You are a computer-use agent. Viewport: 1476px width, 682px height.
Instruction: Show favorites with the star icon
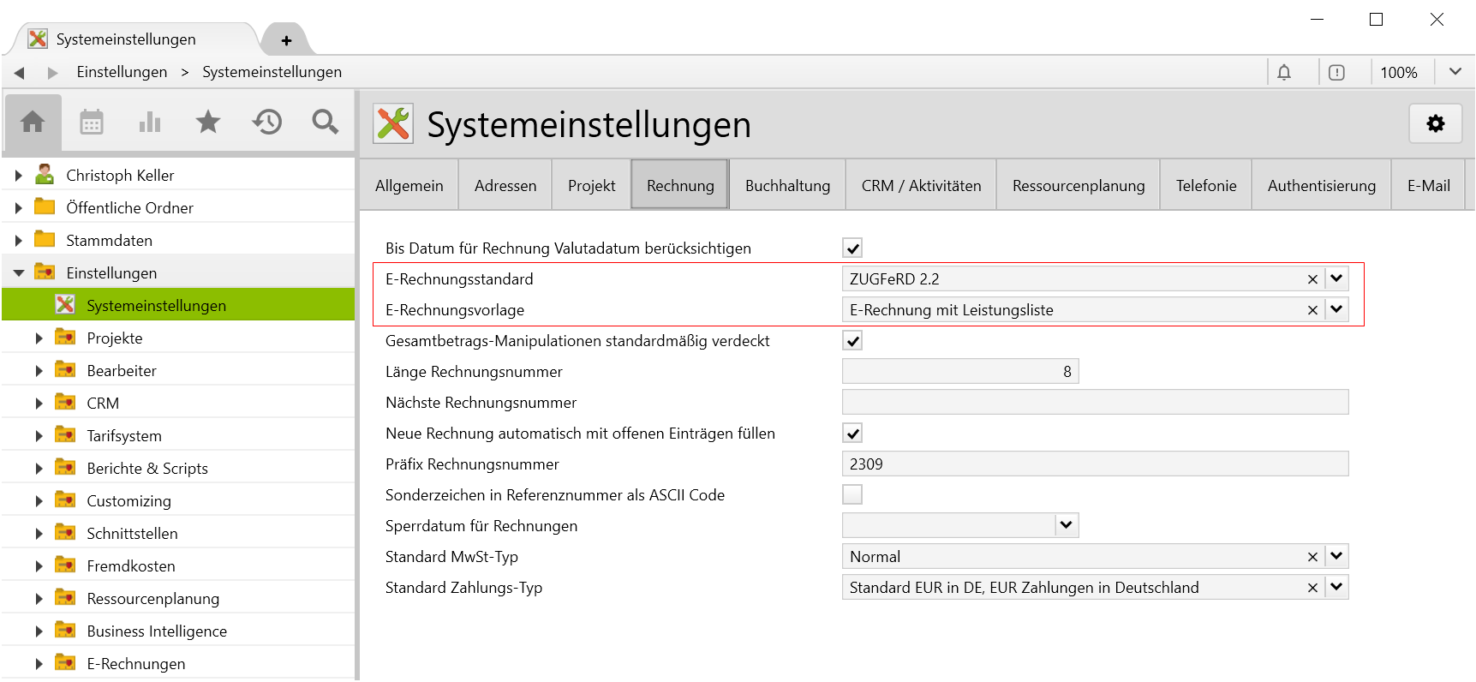tap(208, 123)
